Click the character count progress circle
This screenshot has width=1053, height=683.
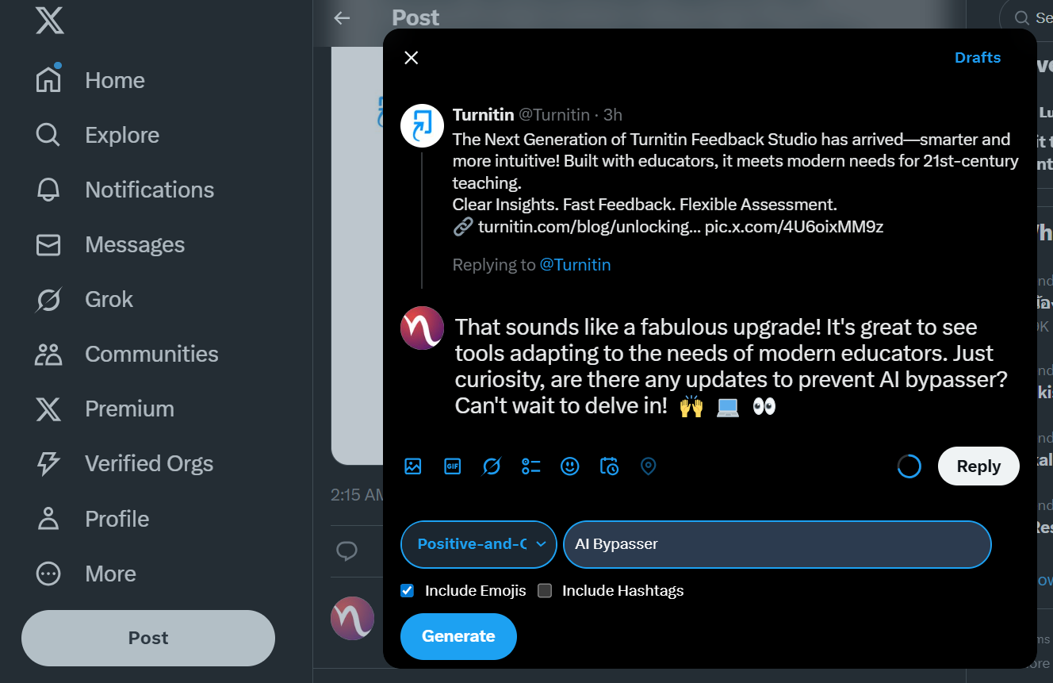909,466
